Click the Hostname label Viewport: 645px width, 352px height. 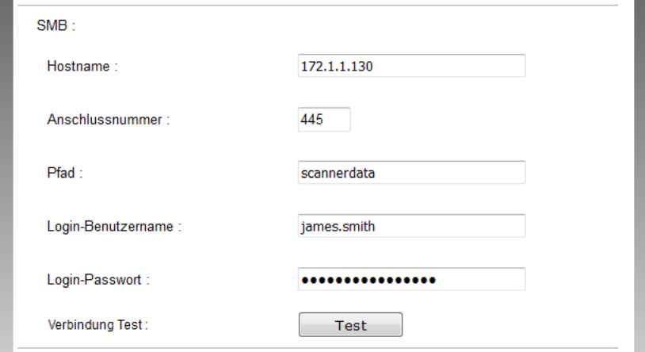(x=82, y=67)
